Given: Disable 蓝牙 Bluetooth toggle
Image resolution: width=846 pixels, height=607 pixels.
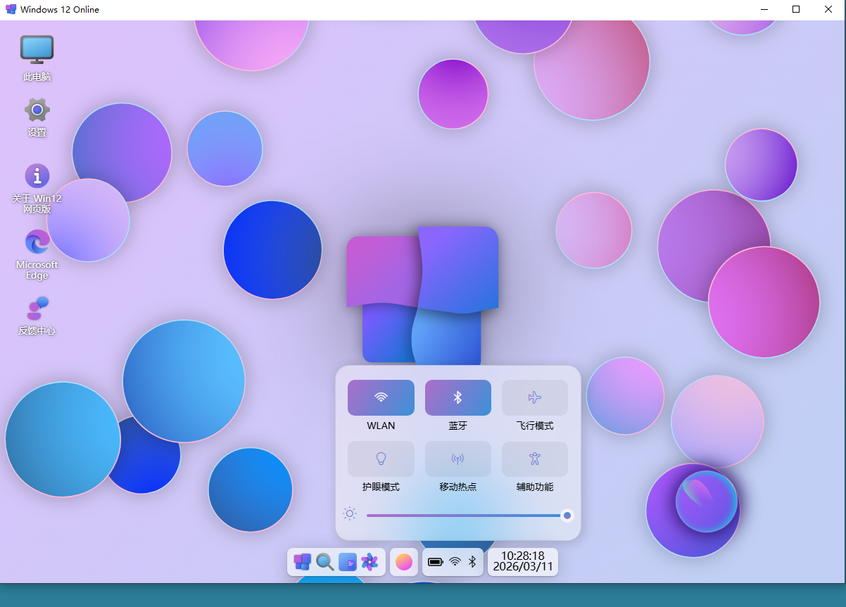Looking at the screenshot, I should (457, 397).
